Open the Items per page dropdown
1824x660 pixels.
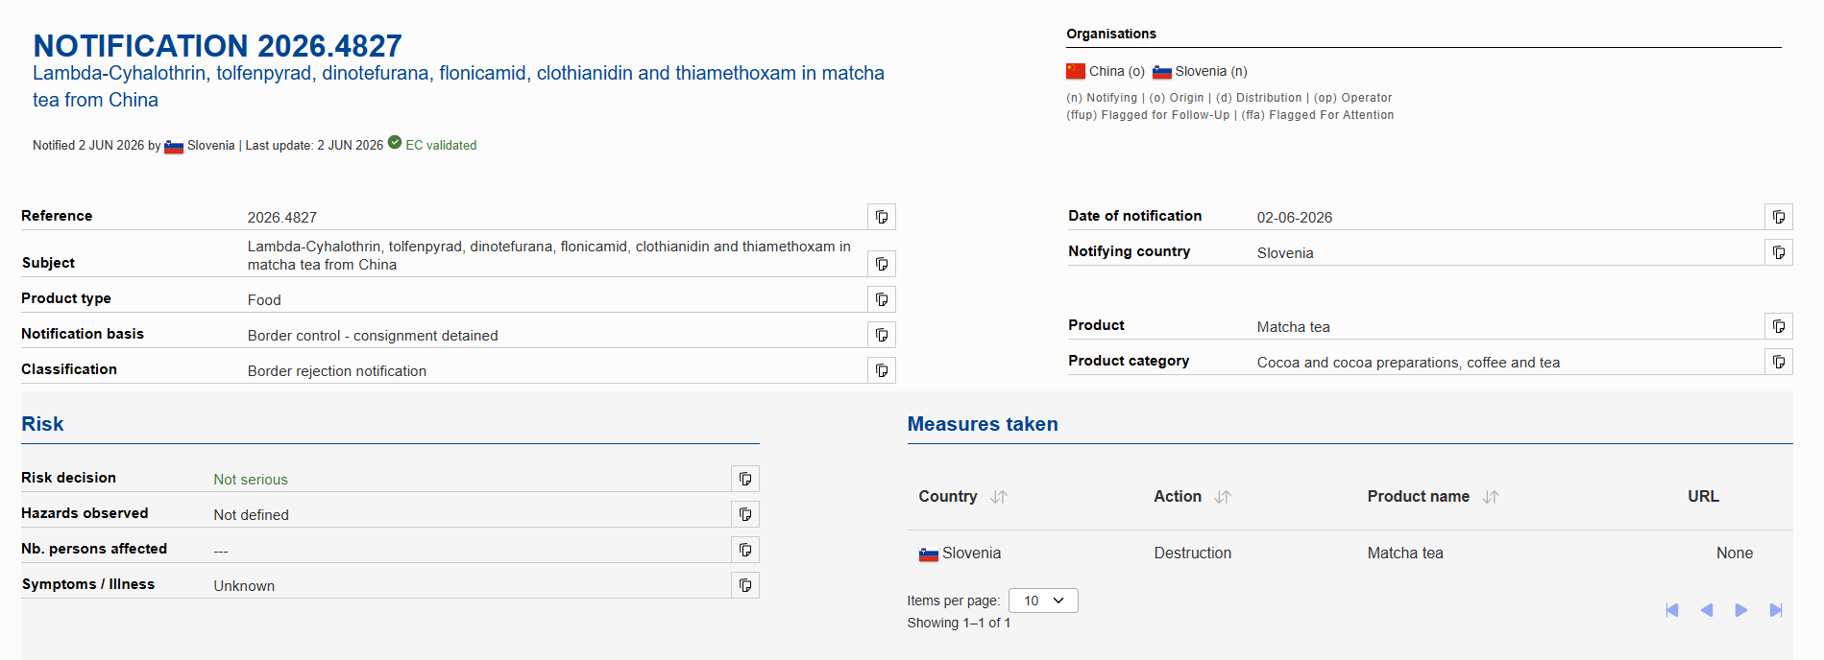1043,601
